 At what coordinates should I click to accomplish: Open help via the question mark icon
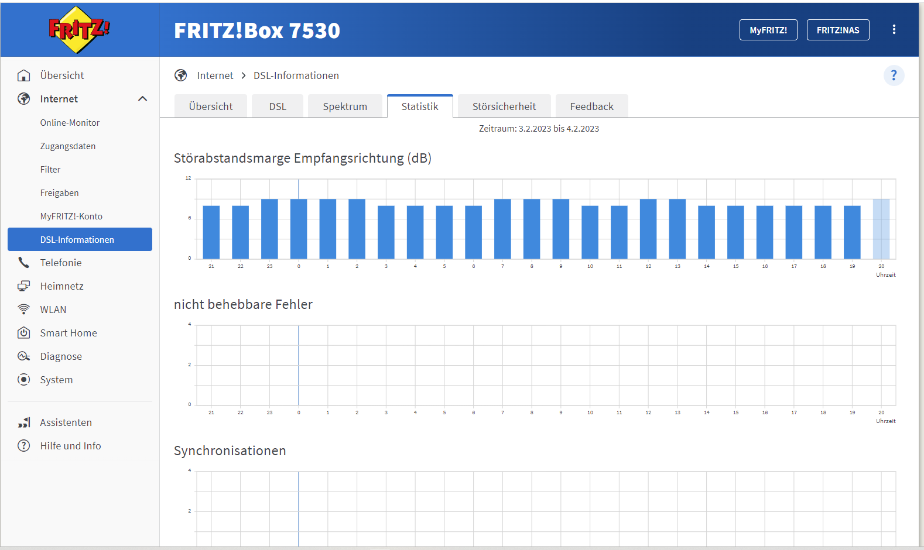click(894, 75)
